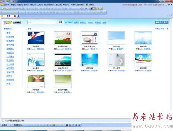Open the blue red-checkmark template thumbnail

(36, 38)
